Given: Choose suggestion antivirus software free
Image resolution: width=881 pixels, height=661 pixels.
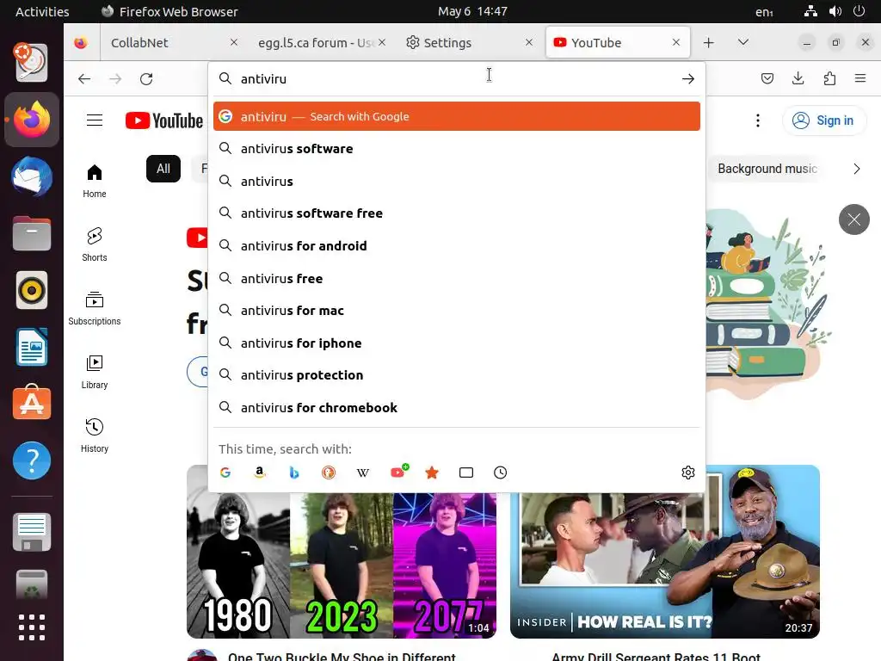Looking at the screenshot, I should (456, 213).
